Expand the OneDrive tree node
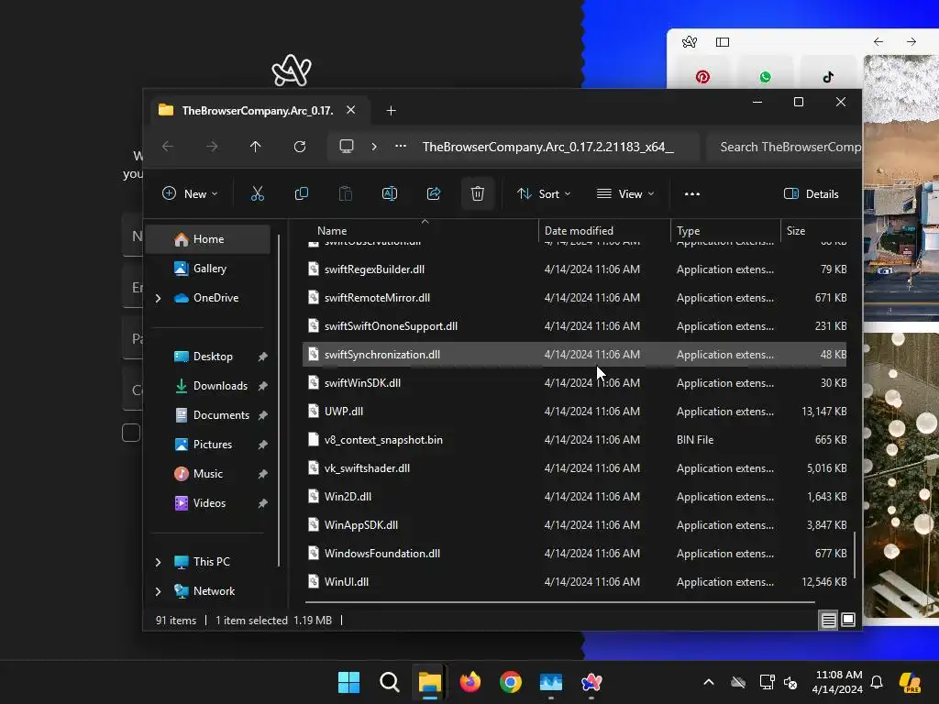 tap(158, 298)
